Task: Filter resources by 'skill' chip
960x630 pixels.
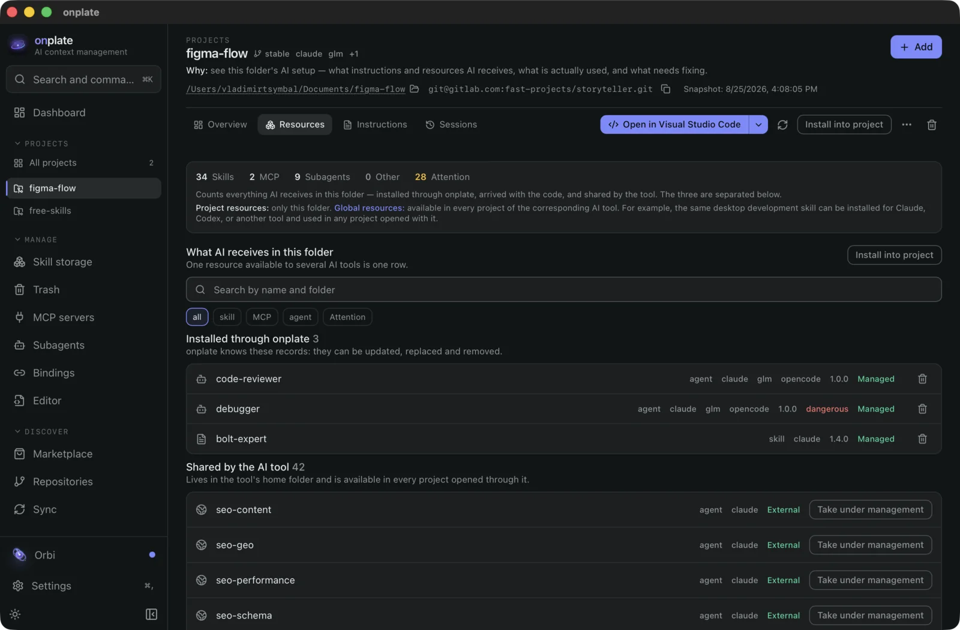Action: 227,317
